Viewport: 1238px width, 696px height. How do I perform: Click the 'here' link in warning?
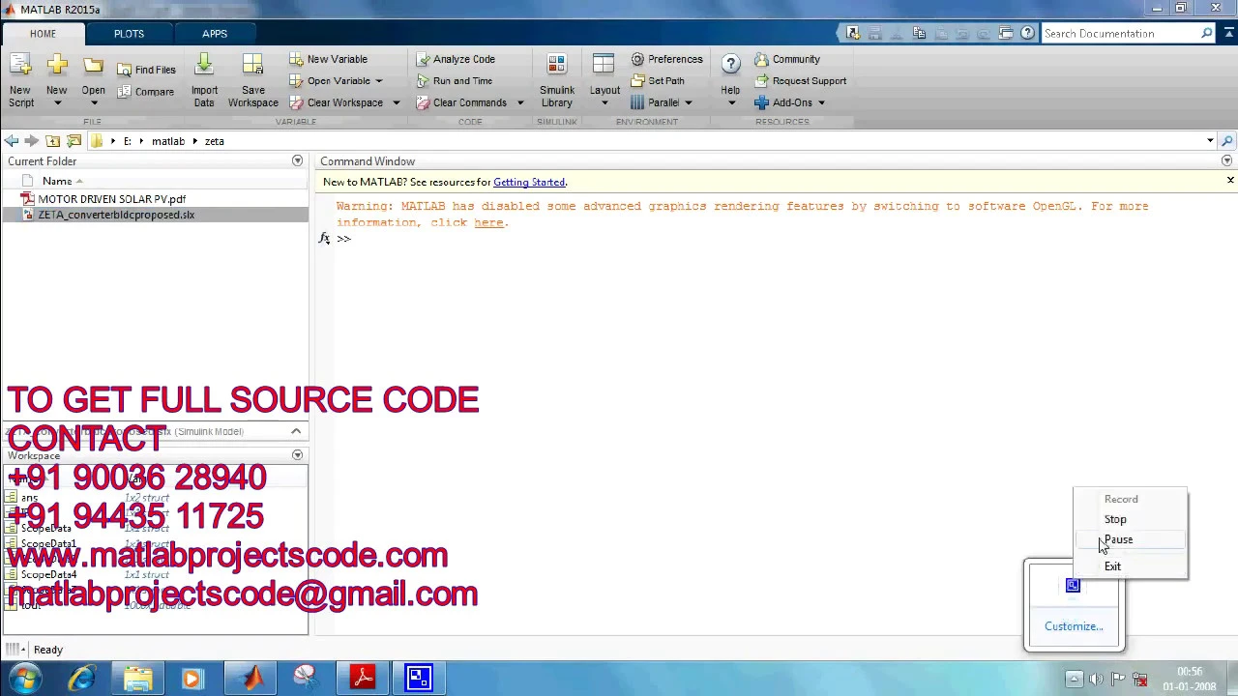pos(488,222)
